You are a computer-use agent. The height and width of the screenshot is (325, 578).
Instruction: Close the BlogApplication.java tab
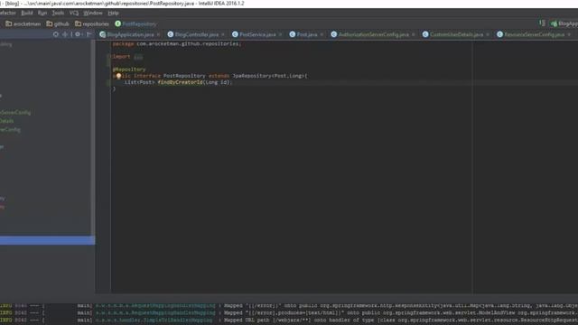click(x=159, y=34)
